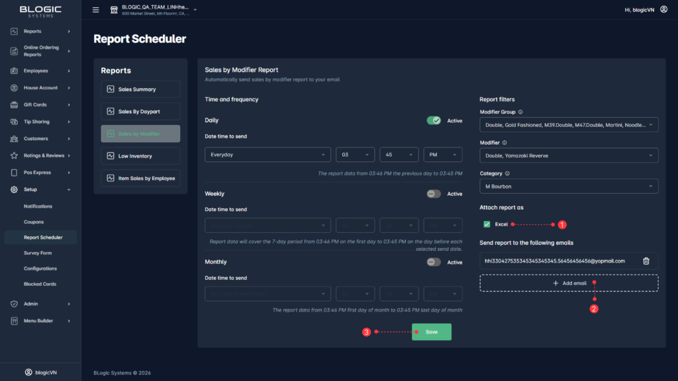Click the Sales By Daypart report icon
This screenshot has height=381, width=678.
click(111, 111)
